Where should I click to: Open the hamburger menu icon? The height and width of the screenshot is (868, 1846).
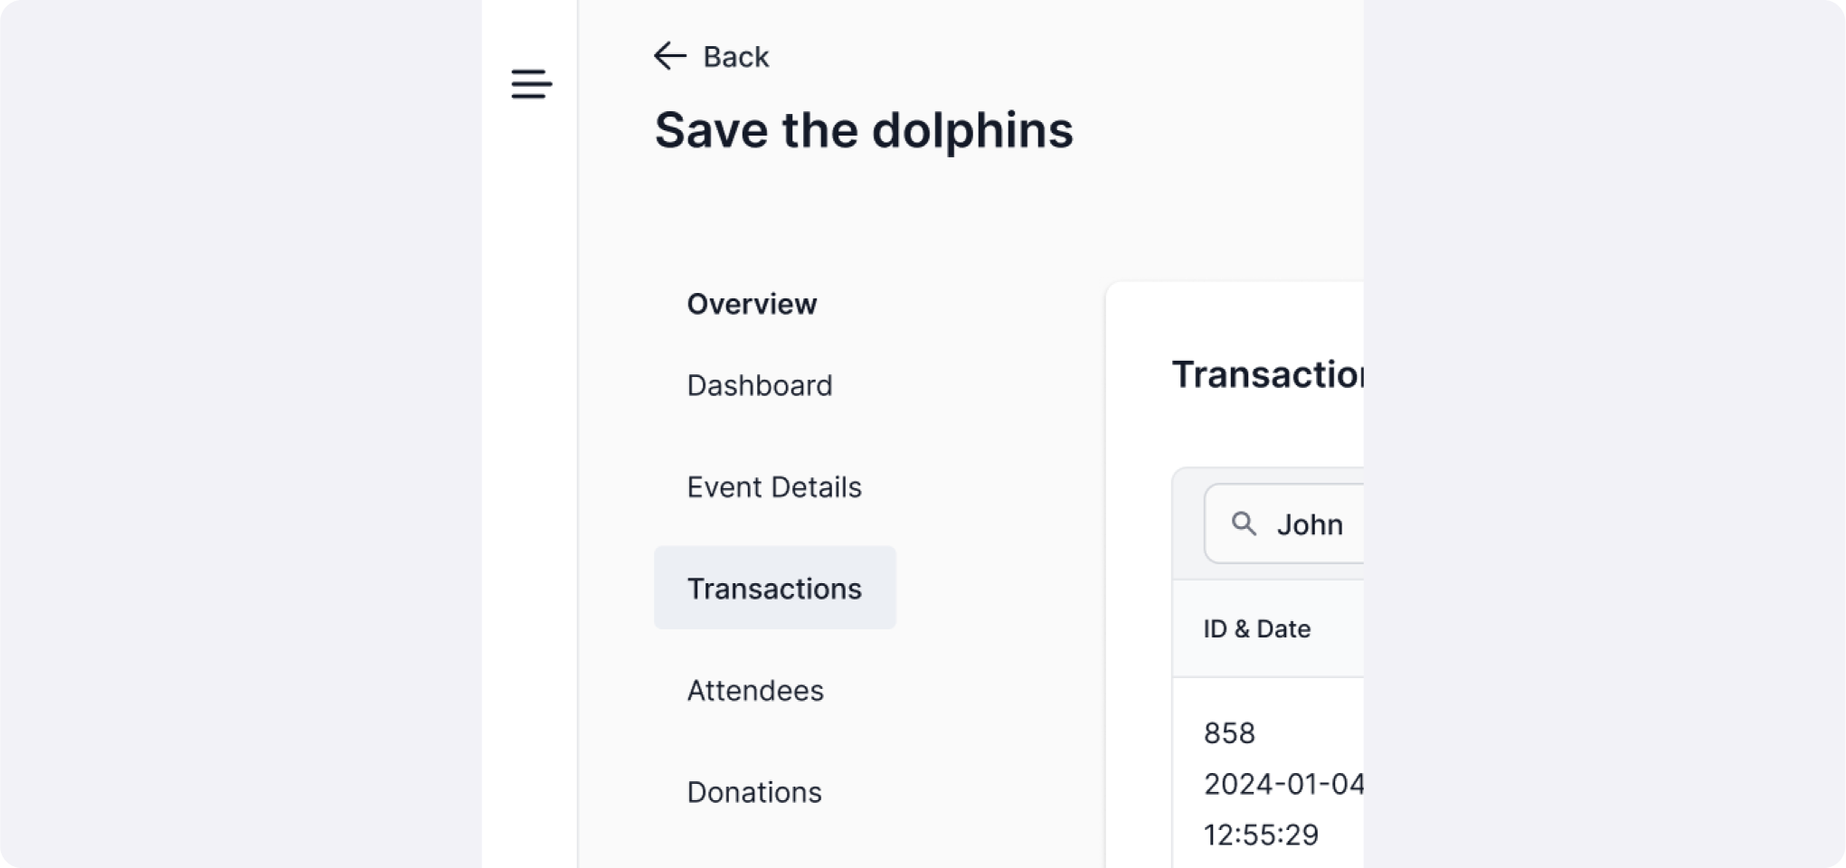[x=531, y=84]
